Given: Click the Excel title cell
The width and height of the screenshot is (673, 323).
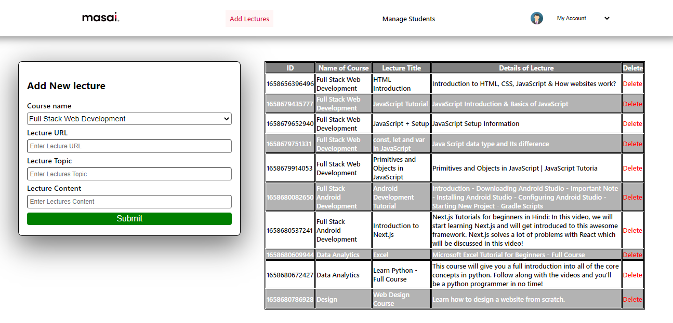Looking at the screenshot, I should [401, 255].
